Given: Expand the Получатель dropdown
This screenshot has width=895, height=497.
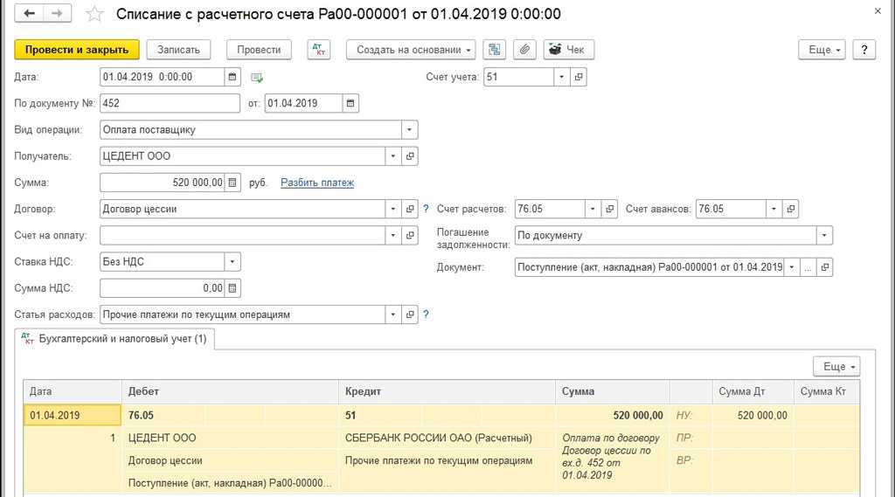Looking at the screenshot, I should pyautogui.click(x=392, y=156).
